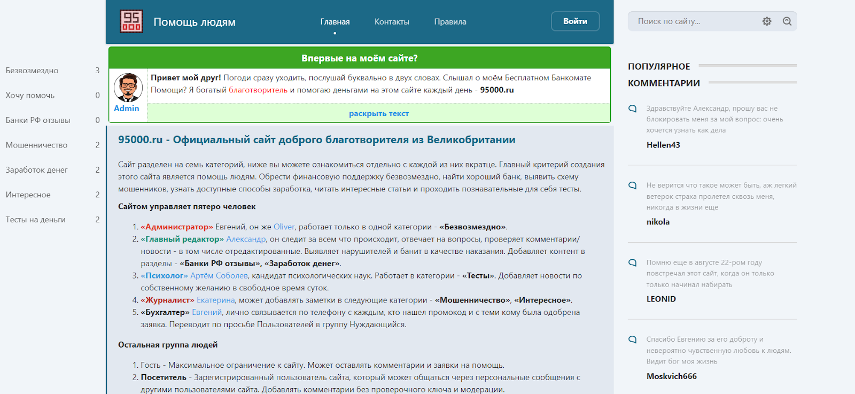Click the Посетитель group name
Viewport: 855px width, 394px height.
(164, 377)
